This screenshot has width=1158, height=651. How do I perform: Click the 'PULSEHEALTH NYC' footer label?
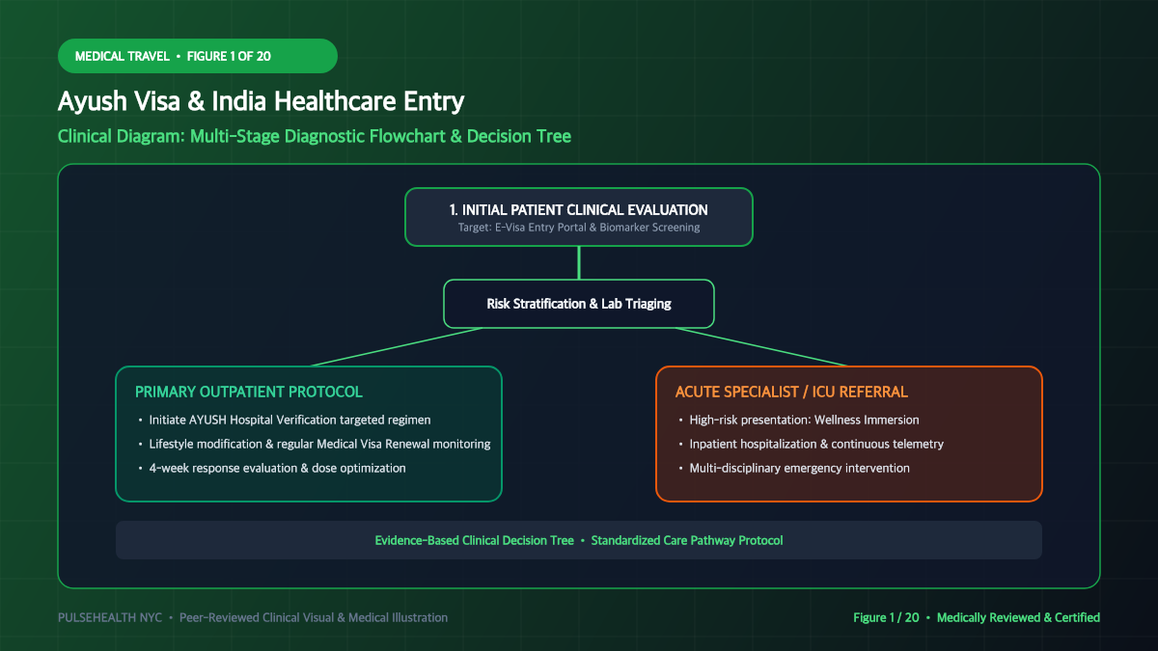pos(110,617)
